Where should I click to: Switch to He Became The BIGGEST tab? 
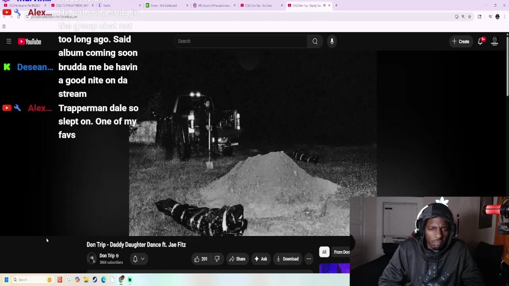click(x=24, y=6)
